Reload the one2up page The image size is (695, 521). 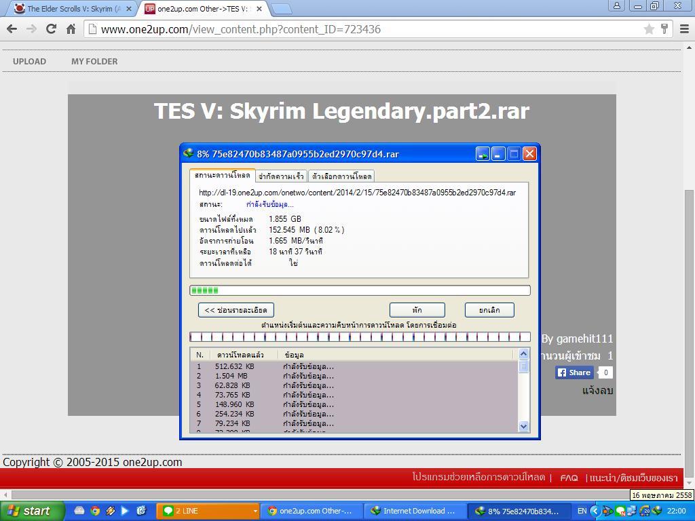[x=51, y=29]
